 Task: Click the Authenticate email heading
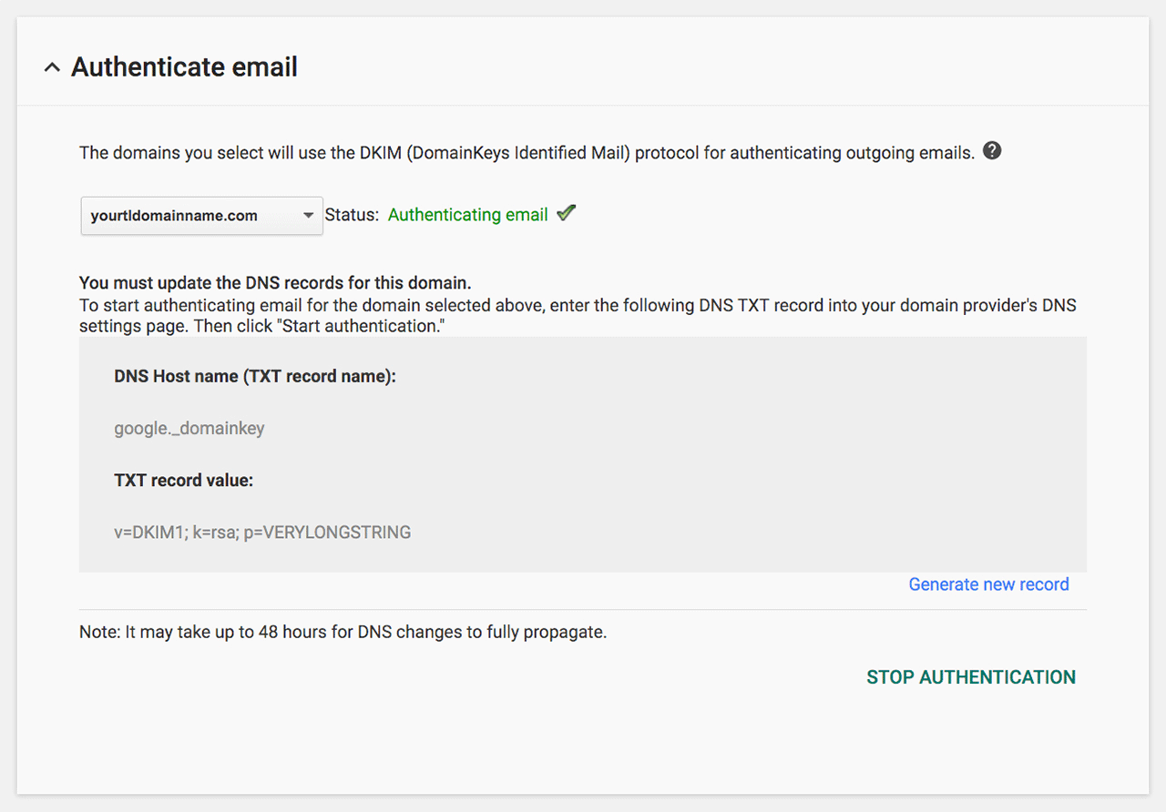click(x=184, y=67)
